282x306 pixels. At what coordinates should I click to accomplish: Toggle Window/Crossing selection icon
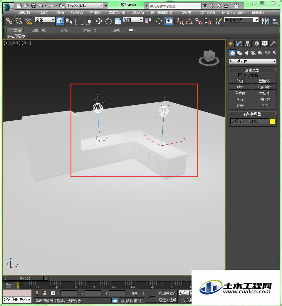pyautogui.click(x=88, y=21)
